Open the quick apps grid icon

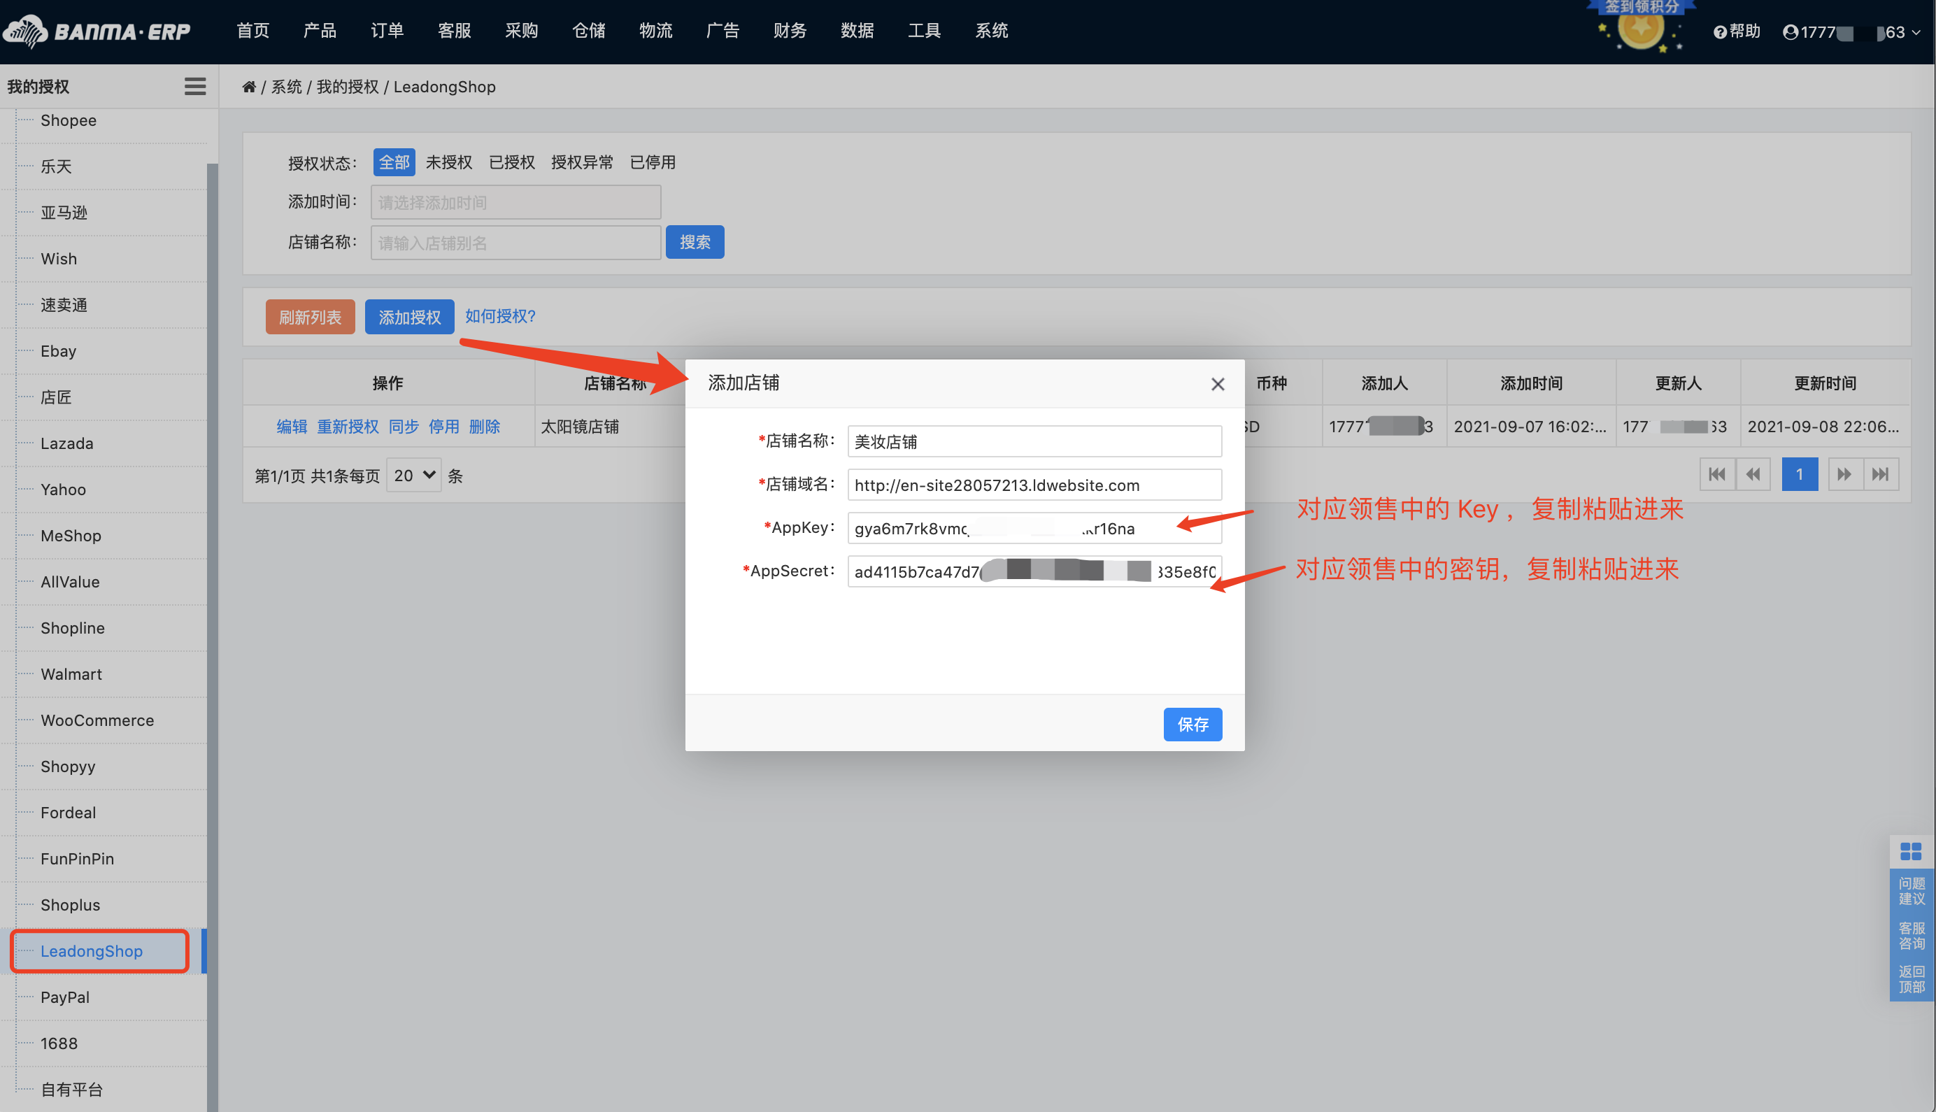coord(1912,851)
